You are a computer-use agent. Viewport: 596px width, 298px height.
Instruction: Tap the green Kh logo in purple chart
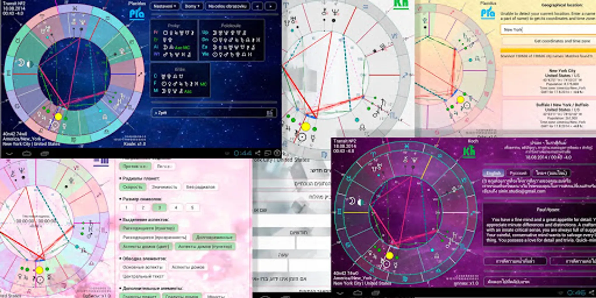469,152
